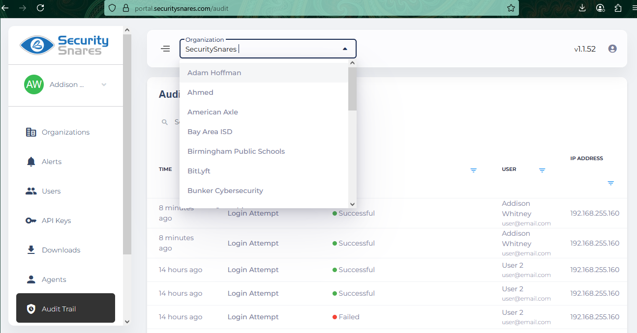The height and width of the screenshot is (333, 637).
Task: Click the Alerts bell icon
Action: (31, 162)
